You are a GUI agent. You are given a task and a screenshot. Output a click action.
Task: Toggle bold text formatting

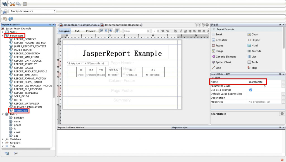pyautogui.click(x=175, y=31)
